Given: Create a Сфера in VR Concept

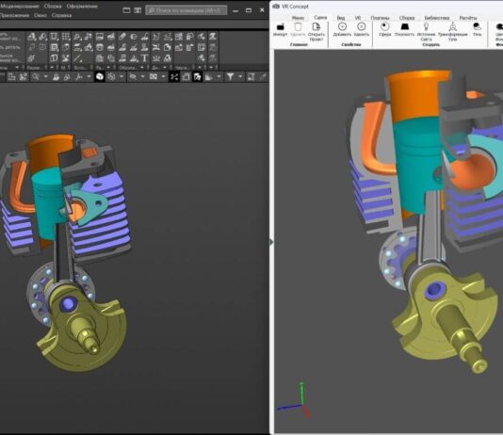Looking at the screenshot, I should pos(384,29).
